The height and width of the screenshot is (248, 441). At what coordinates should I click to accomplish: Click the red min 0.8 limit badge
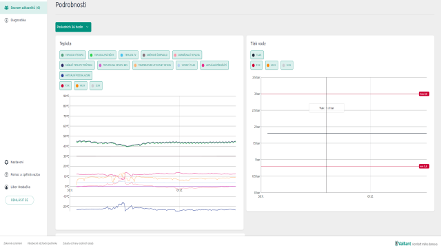(424, 167)
